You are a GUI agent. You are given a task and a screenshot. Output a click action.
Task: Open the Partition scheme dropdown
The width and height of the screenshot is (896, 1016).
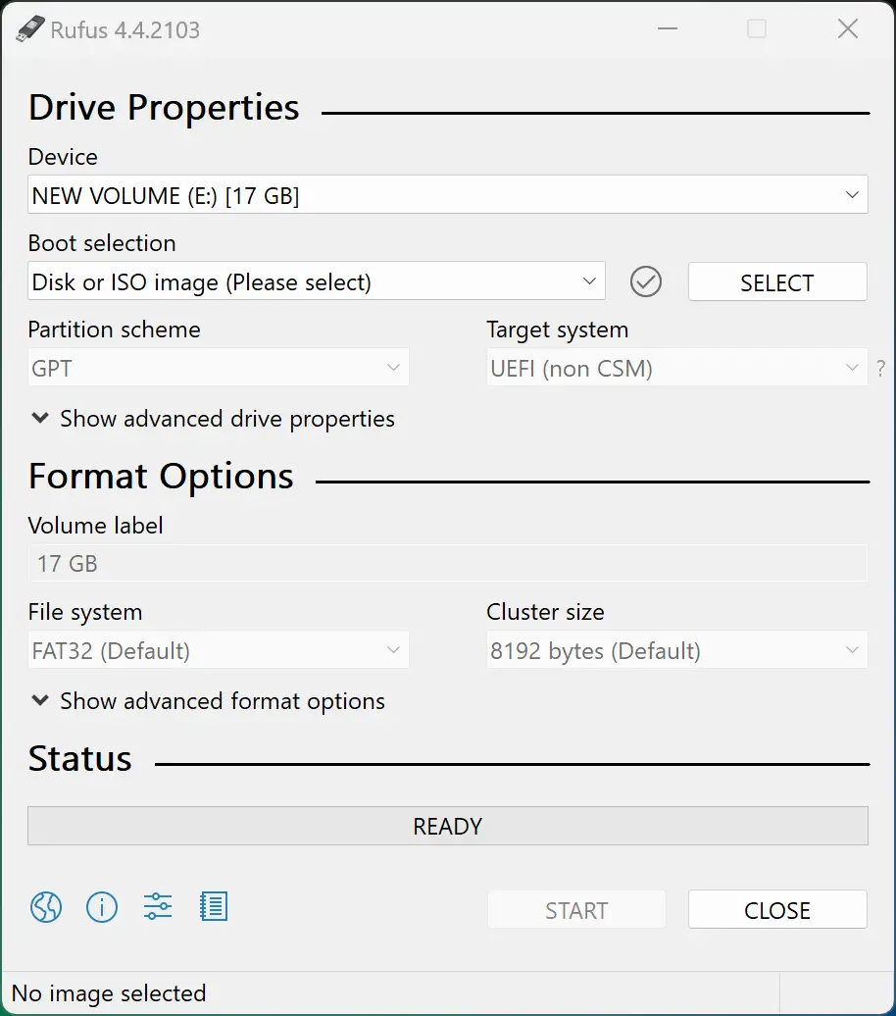(218, 368)
